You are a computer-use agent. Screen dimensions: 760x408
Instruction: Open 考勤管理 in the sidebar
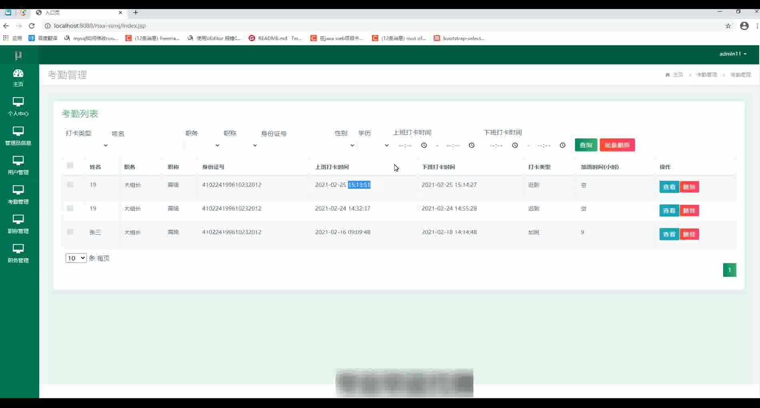point(18,195)
